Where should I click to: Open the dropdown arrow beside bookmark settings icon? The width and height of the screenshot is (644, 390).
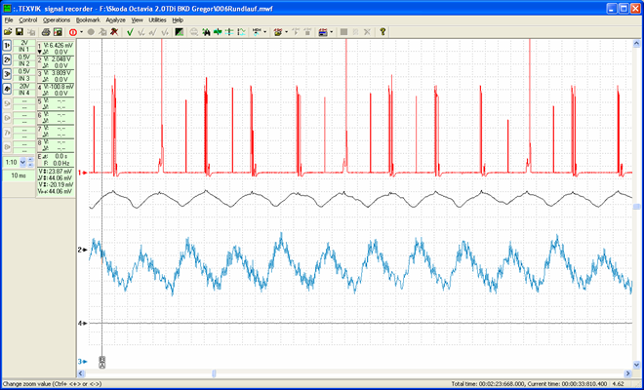[x=286, y=31]
